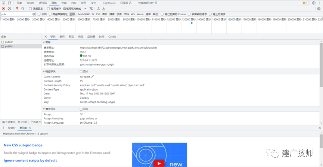Open the 已停用节流模式 throttling dropdown
This screenshot has height=167, width=323.
75,9
